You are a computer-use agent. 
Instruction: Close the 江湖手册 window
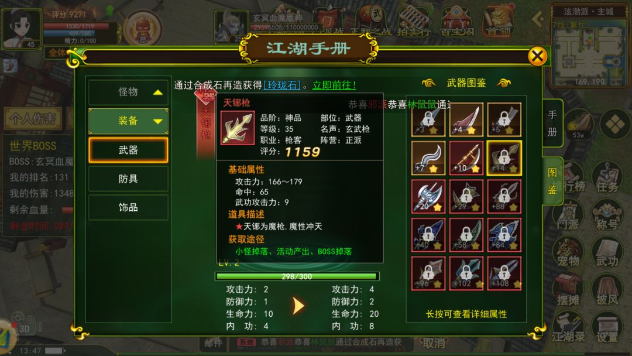tap(538, 56)
